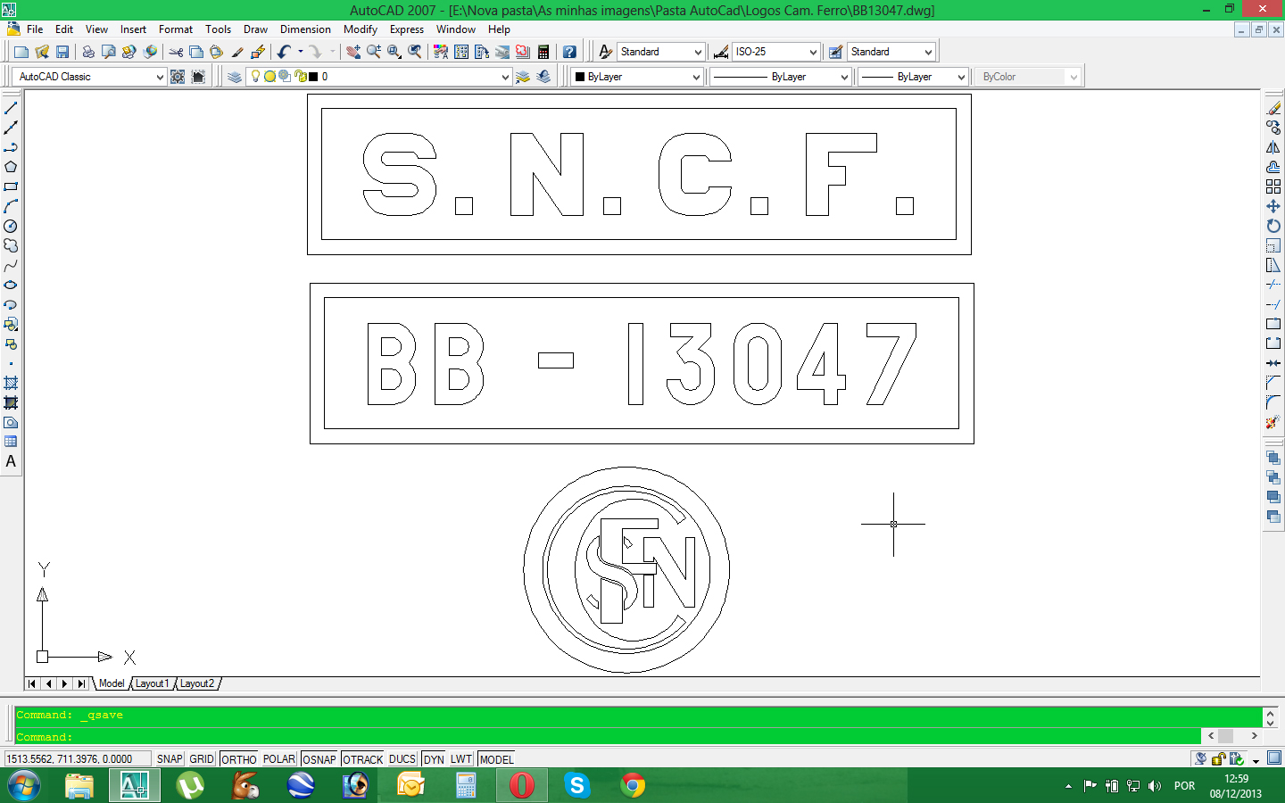Open the AutoCAD Classic workspace dropdown
This screenshot has width=1285, height=803.
90,77
